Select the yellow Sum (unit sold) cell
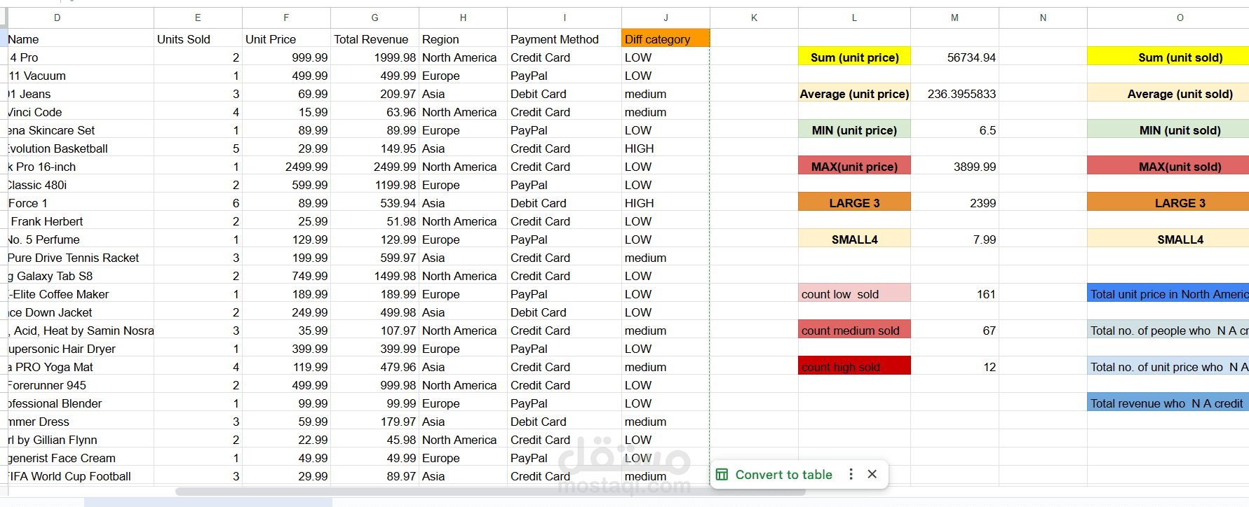The height and width of the screenshot is (507, 1249). [x=1168, y=57]
